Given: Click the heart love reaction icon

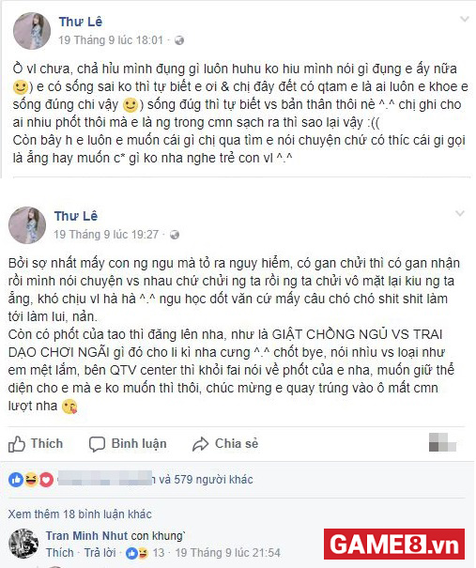Looking at the screenshot, I should (46, 480).
